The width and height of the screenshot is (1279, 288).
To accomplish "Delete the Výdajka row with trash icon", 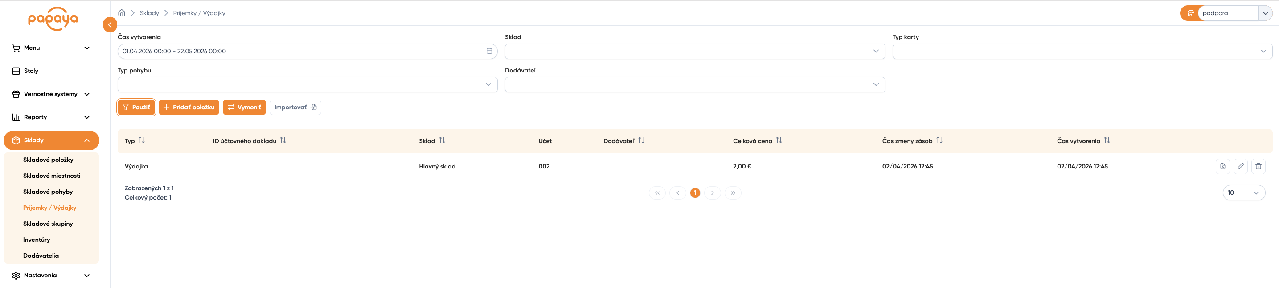I will tap(1258, 166).
